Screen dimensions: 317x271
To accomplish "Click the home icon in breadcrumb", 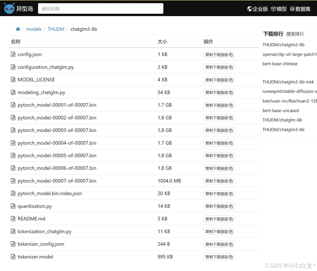I will (18, 29).
